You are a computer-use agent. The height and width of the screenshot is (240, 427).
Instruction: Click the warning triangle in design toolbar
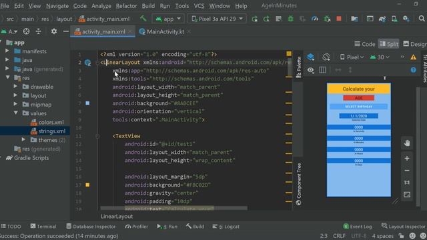[x=413, y=57]
